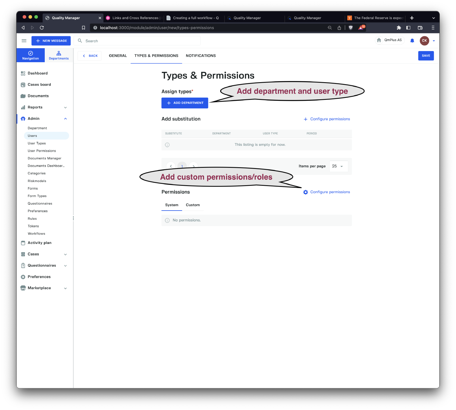
Task: Expand the Marketplace menu section
Action: click(x=65, y=288)
